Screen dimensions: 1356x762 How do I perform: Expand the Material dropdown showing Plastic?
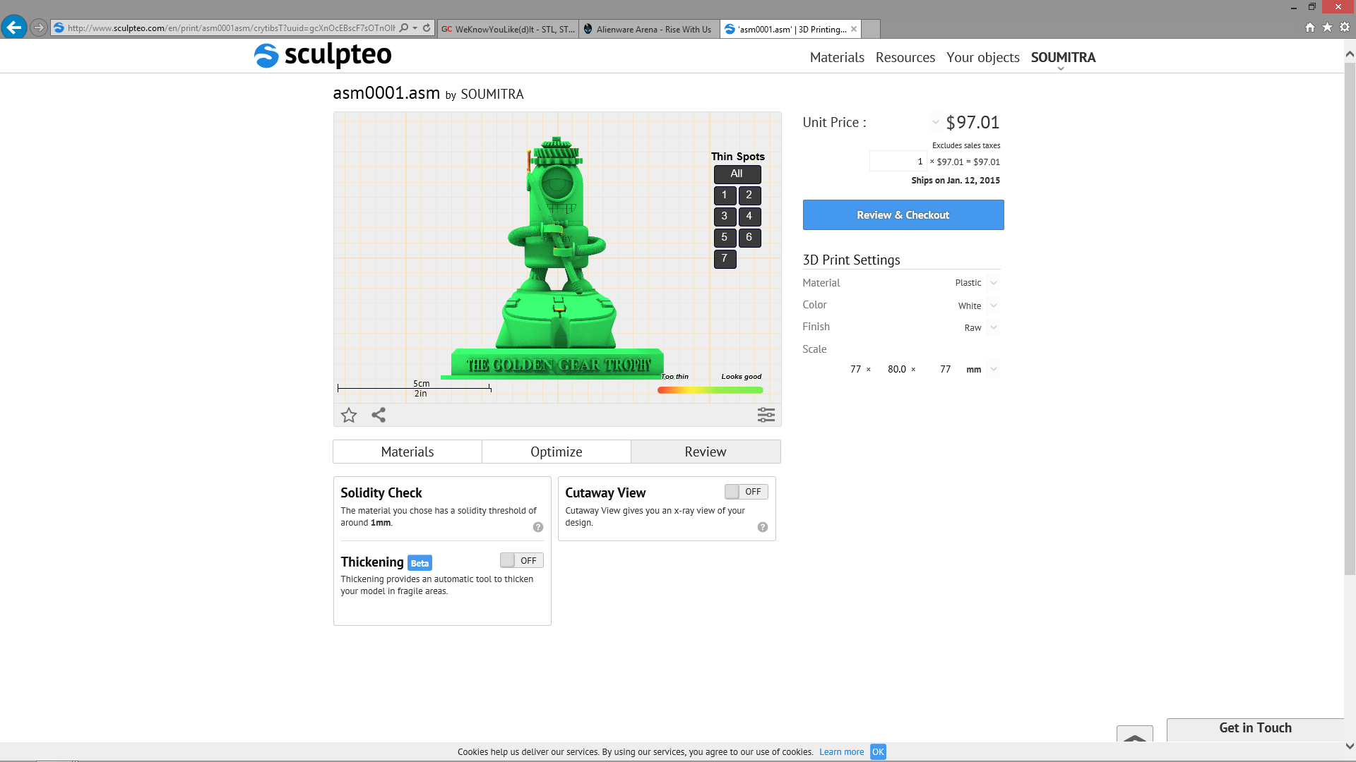click(994, 283)
